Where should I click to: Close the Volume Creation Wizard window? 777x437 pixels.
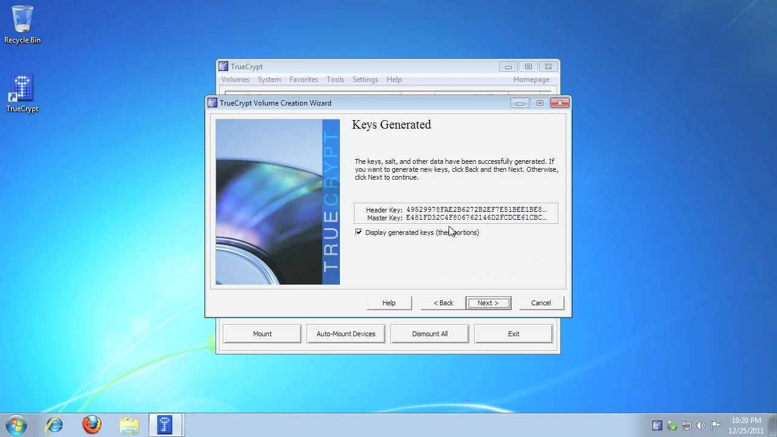tap(560, 103)
